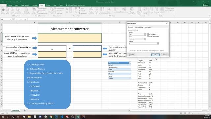Viewport: 211px width, 119px height.
Task: Click Clear in Sort & Filter
Action: pyautogui.click(x=81, y=8)
